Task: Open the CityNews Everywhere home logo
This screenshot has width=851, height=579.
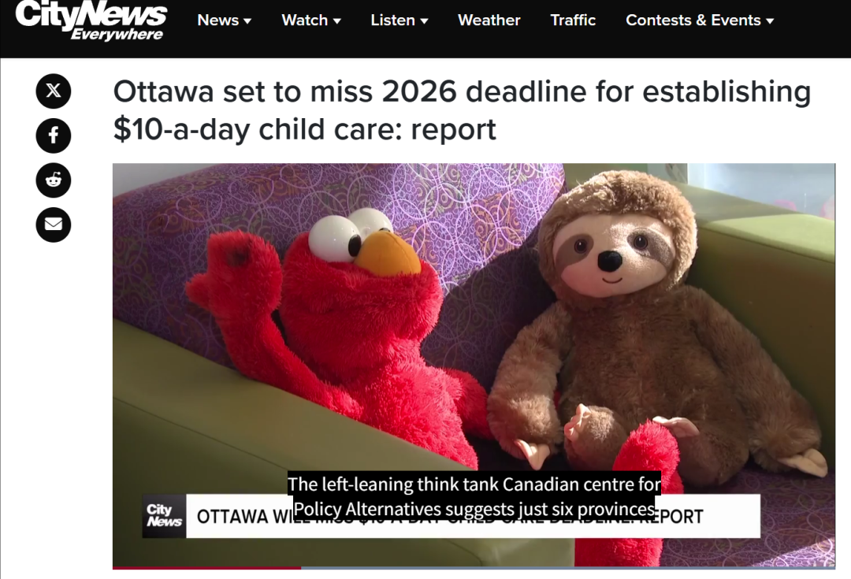Action: coord(91,21)
